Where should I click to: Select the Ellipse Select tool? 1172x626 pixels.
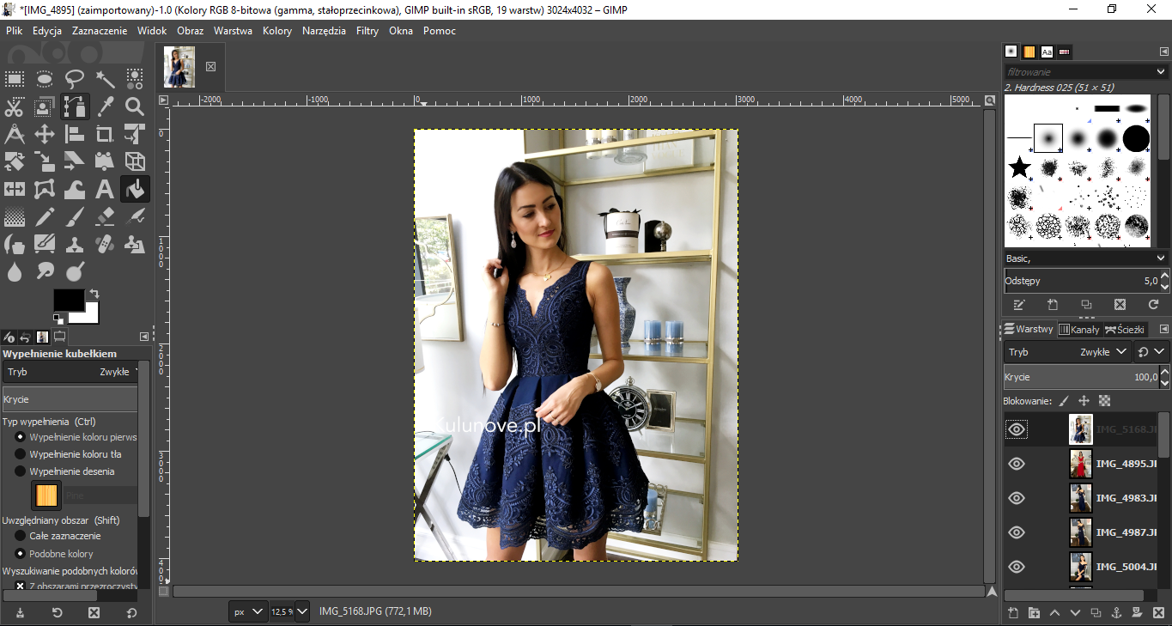(45, 80)
